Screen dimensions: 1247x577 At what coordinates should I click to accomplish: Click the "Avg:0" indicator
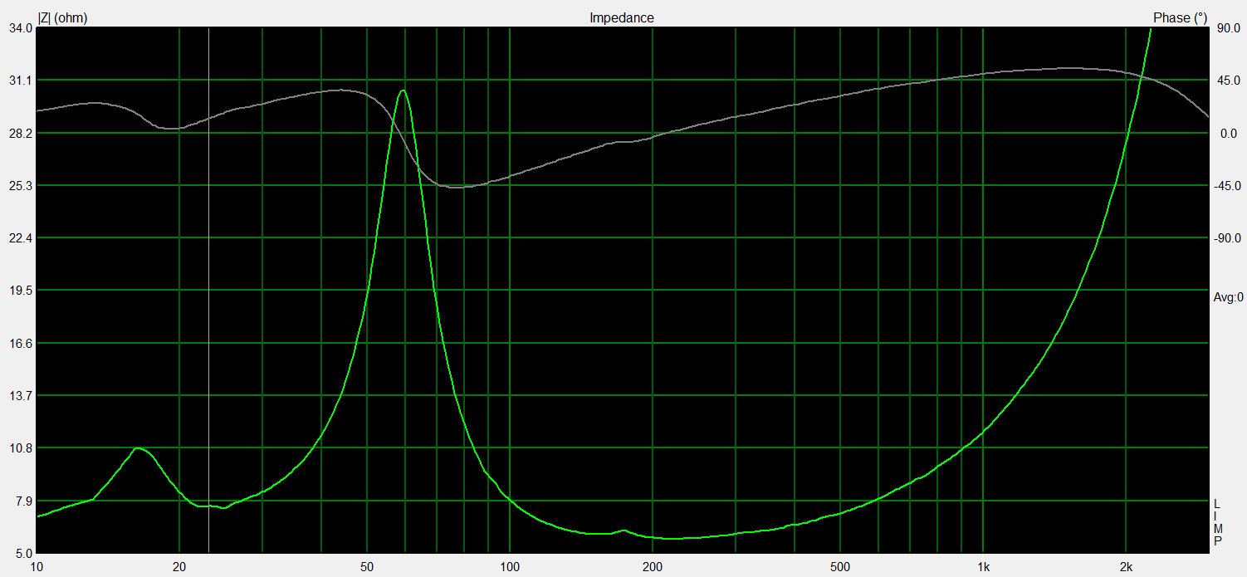[1228, 297]
